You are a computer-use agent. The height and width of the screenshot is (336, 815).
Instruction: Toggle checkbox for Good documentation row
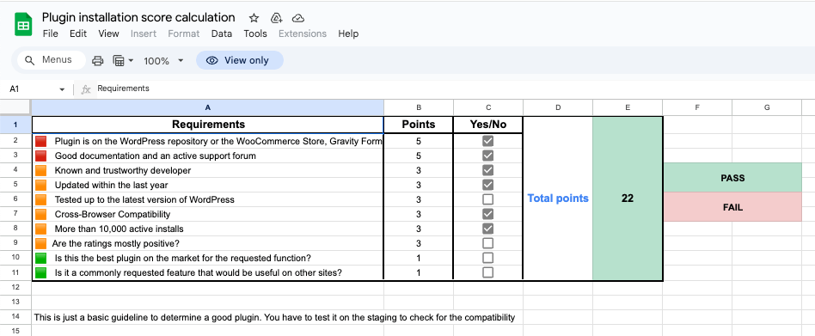(x=488, y=156)
